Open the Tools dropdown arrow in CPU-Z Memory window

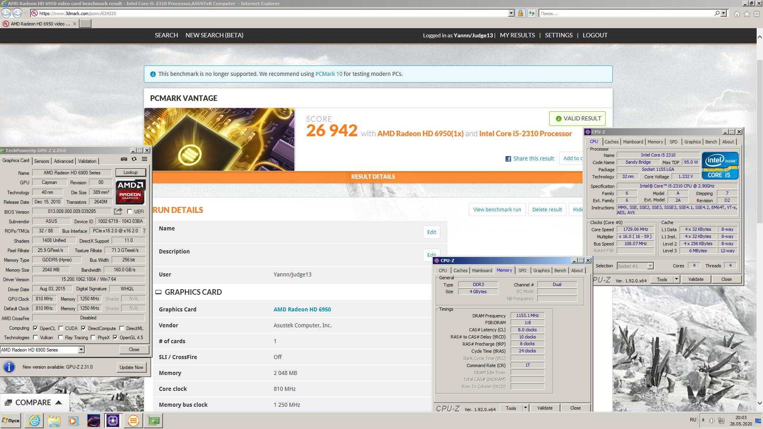point(525,408)
